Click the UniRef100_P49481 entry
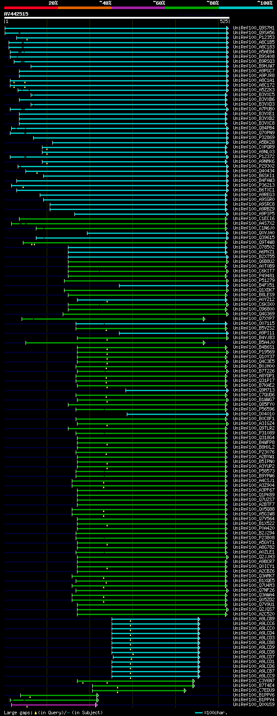The width and height of the screenshot is (277, 716). [x=254, y=276]
